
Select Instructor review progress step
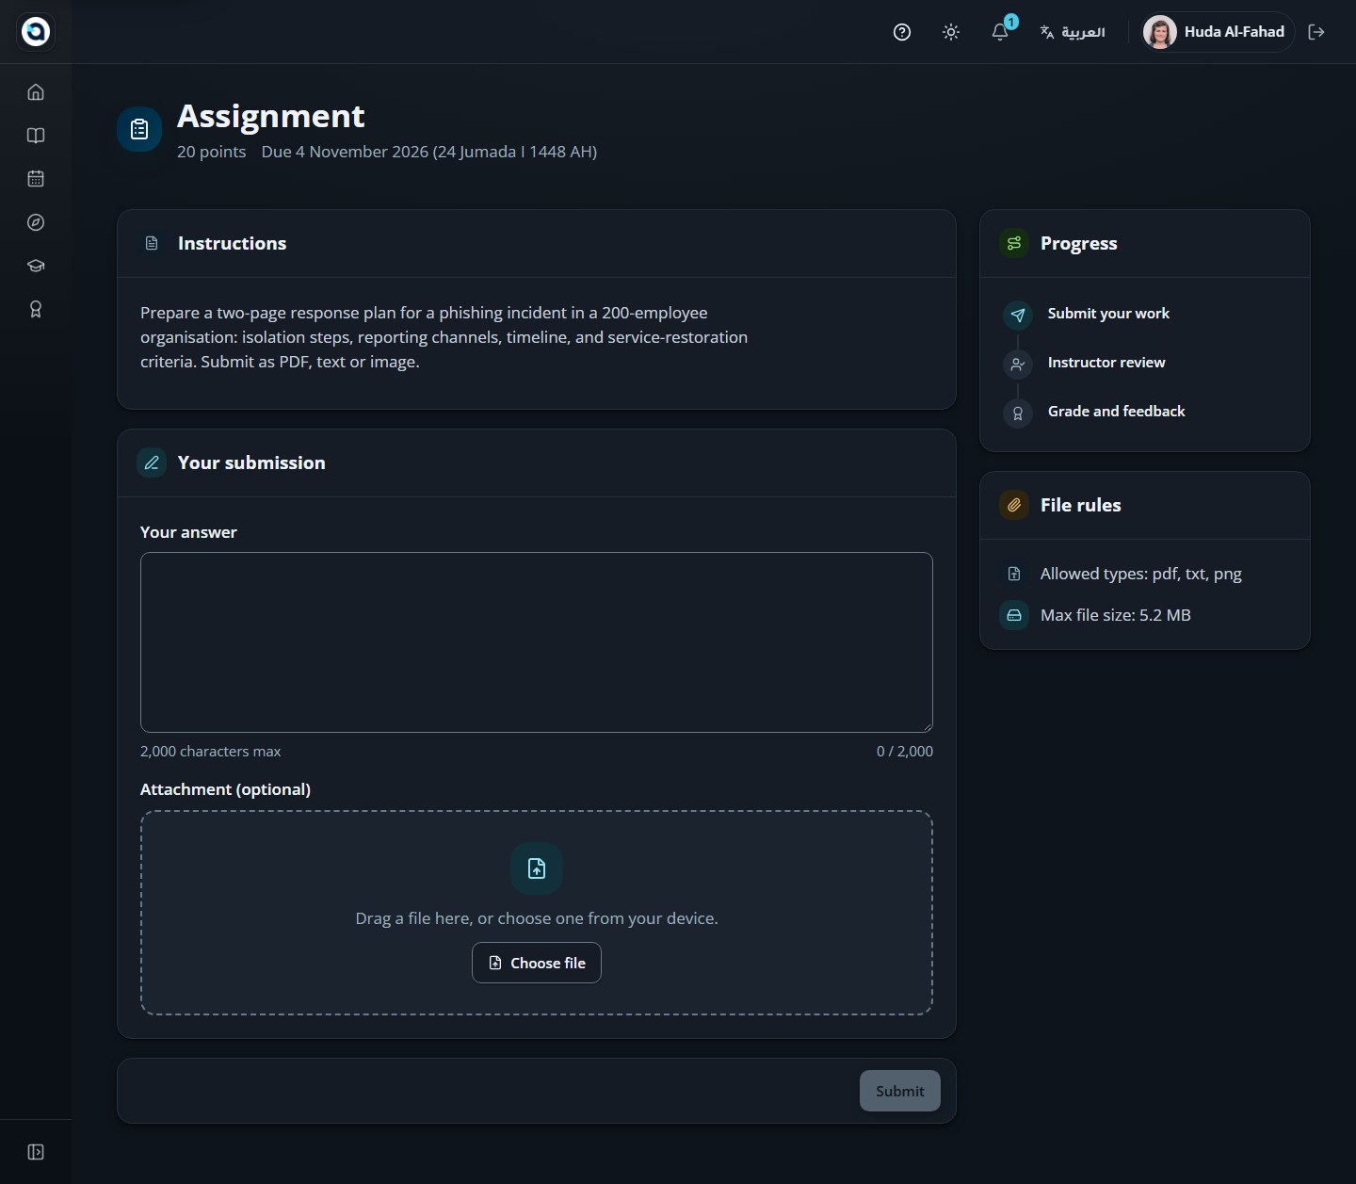(1106, 363)
